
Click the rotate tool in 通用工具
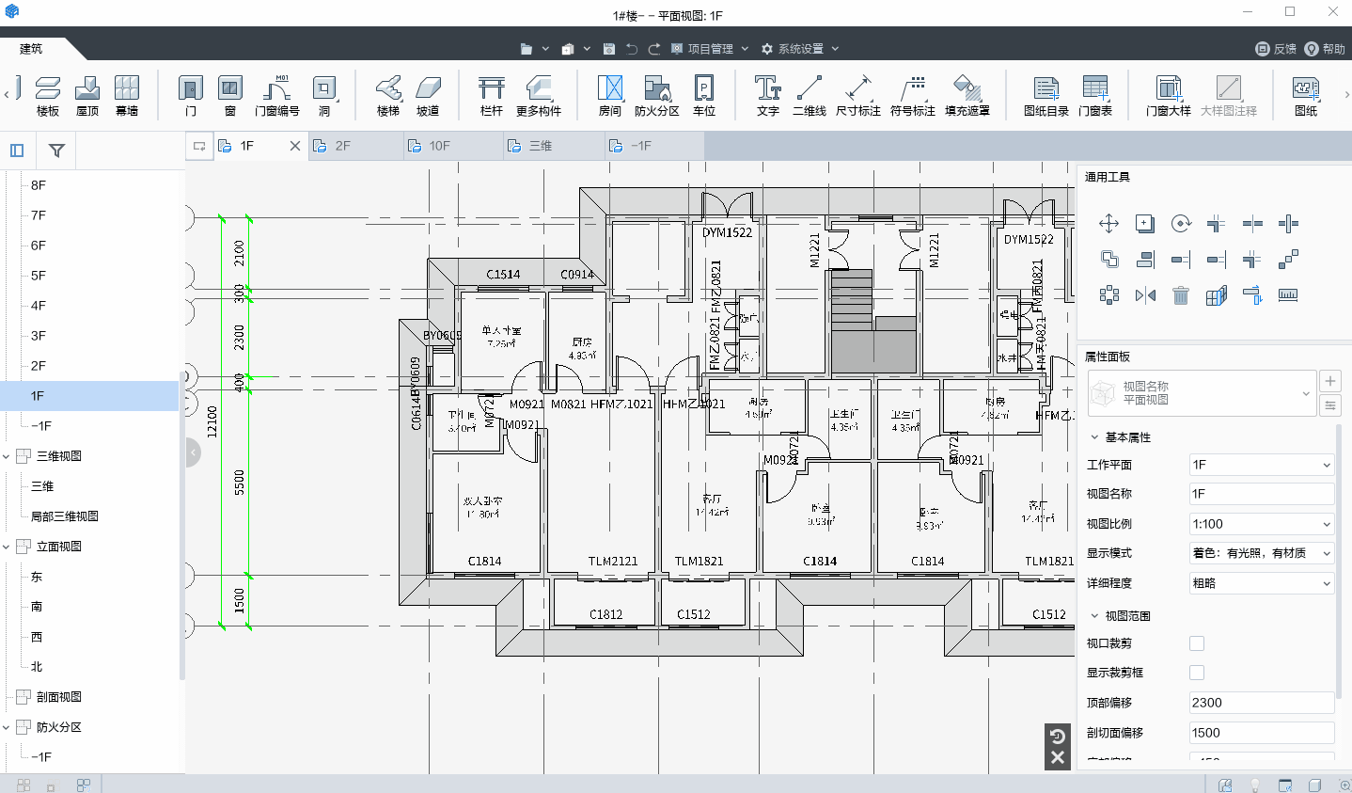[x=1181, y=223]
